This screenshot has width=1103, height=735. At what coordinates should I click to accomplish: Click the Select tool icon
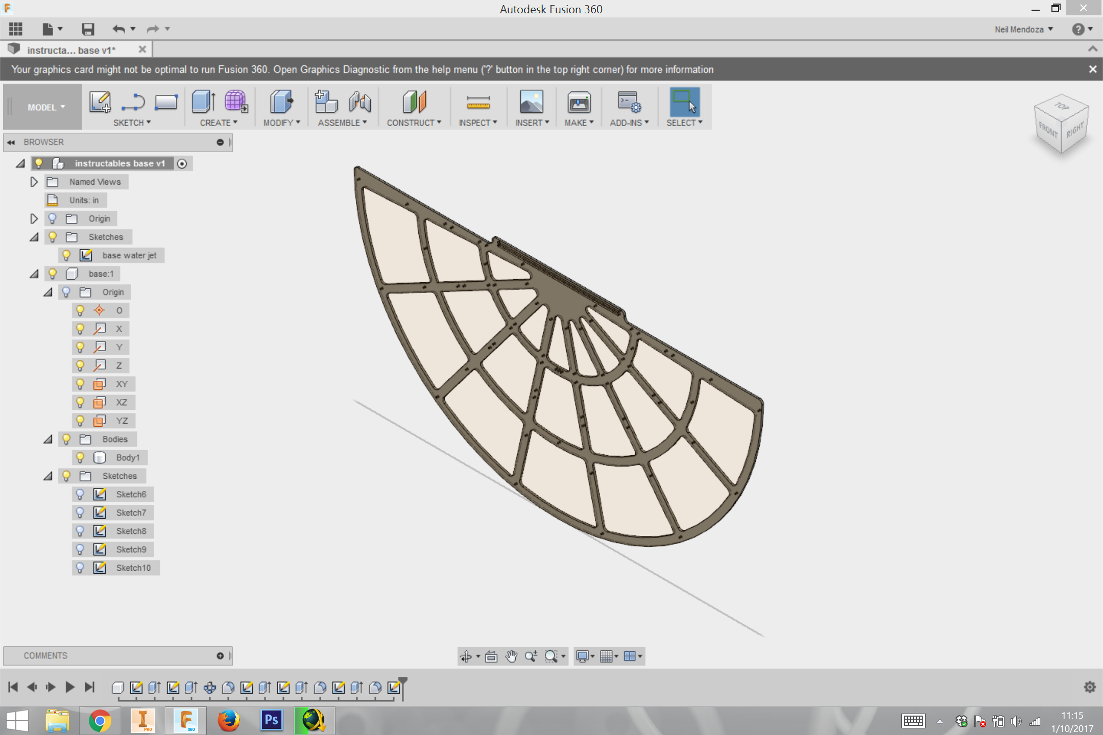coord(684,102)
